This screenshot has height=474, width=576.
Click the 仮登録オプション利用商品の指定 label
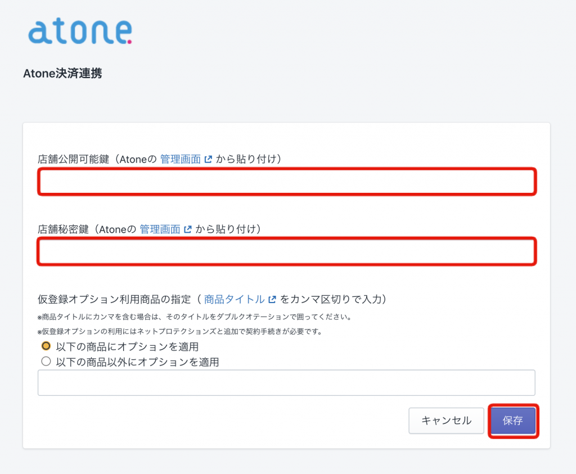(x=114, y=299)
